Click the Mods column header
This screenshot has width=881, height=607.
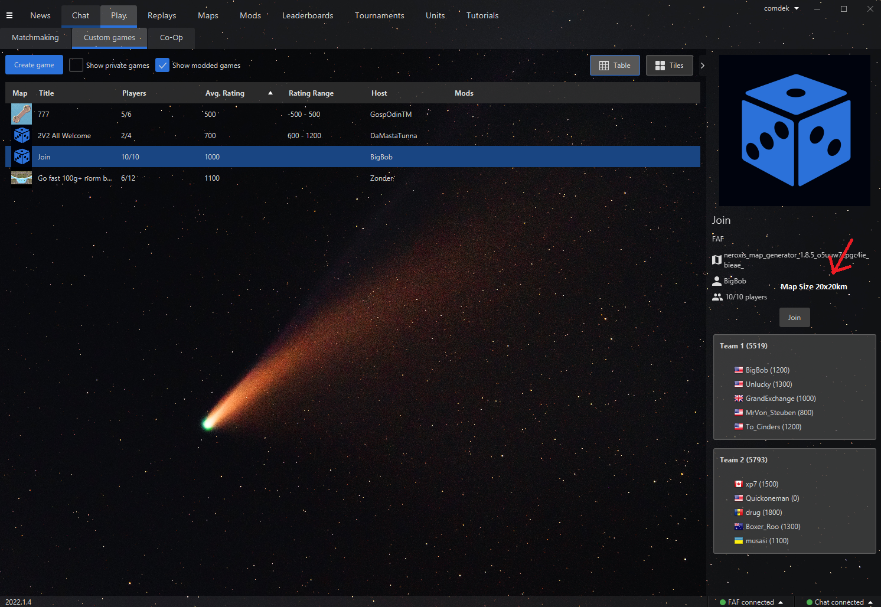pyautogui.click(x=464, y=93)
